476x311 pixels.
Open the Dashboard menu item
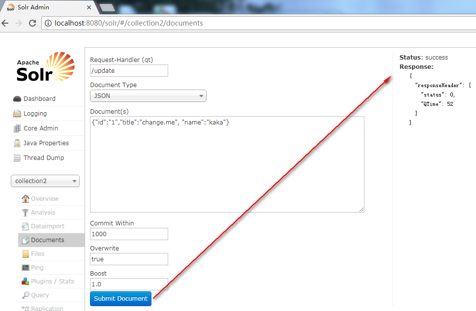[39, 99]
